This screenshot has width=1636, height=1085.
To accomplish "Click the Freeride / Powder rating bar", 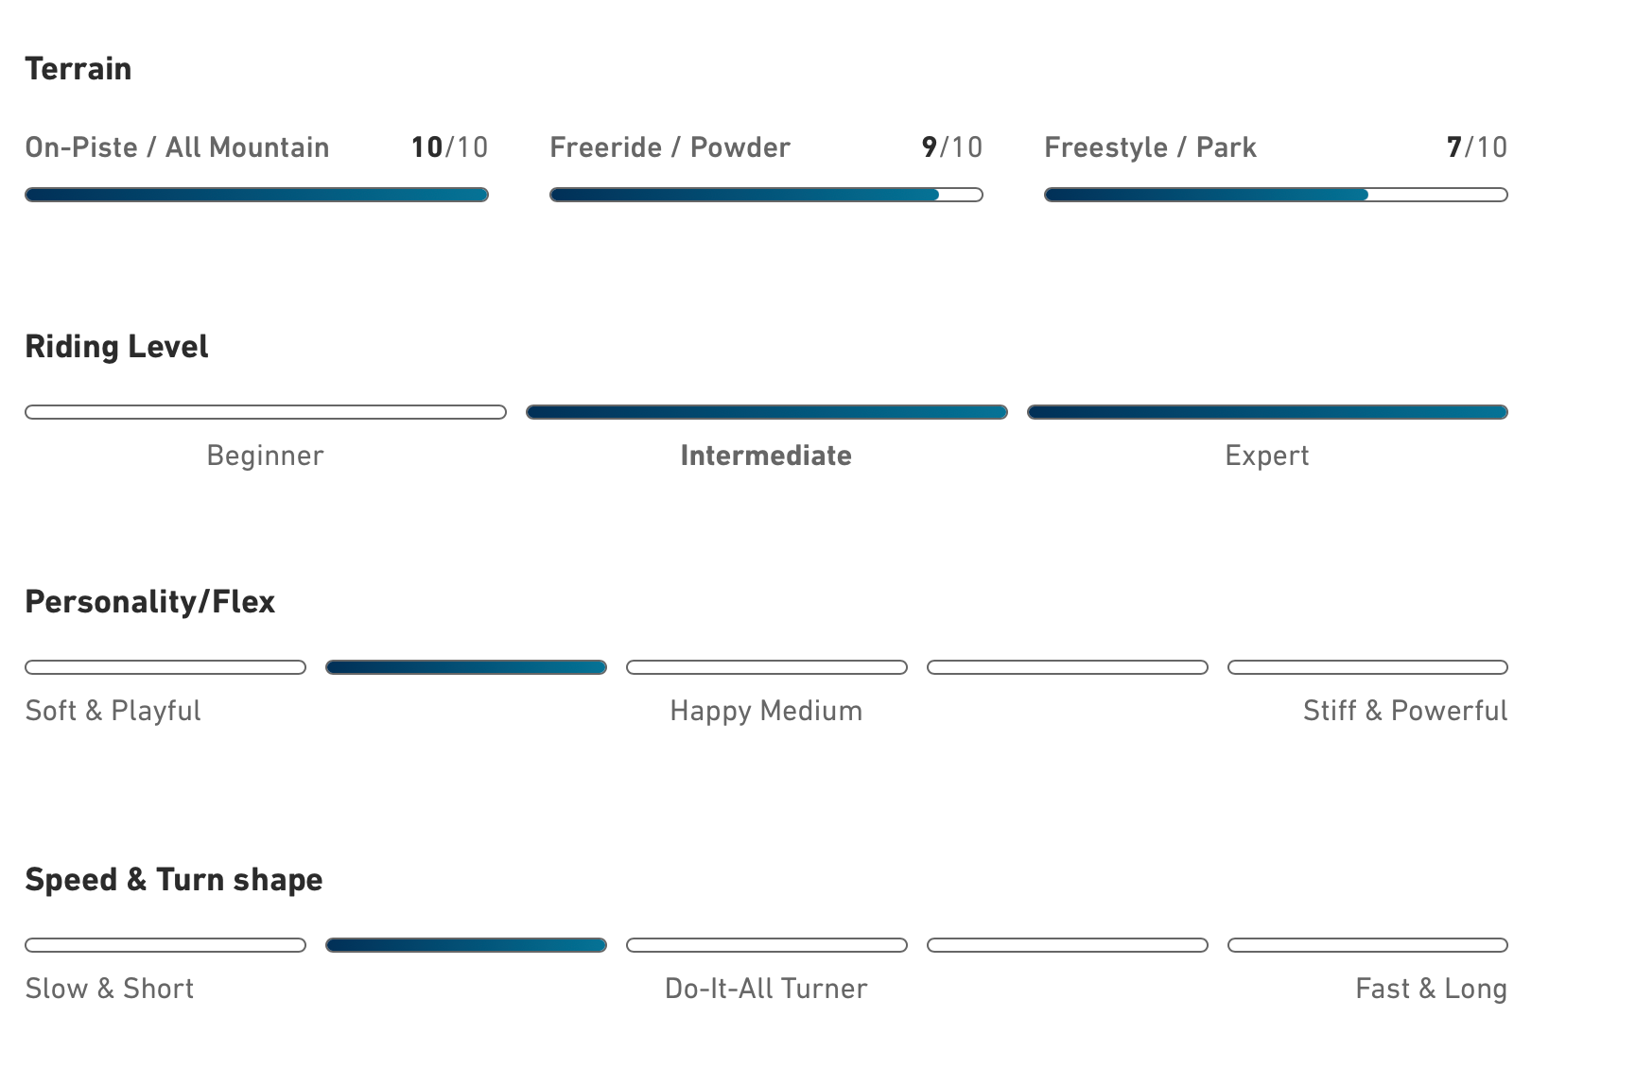I will coord(766,195).
